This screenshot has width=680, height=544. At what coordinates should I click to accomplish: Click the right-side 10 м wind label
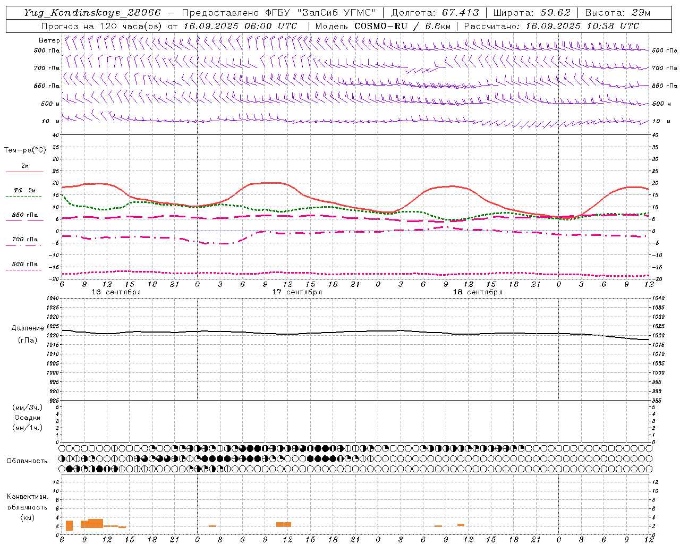click(x=661, y=121)
